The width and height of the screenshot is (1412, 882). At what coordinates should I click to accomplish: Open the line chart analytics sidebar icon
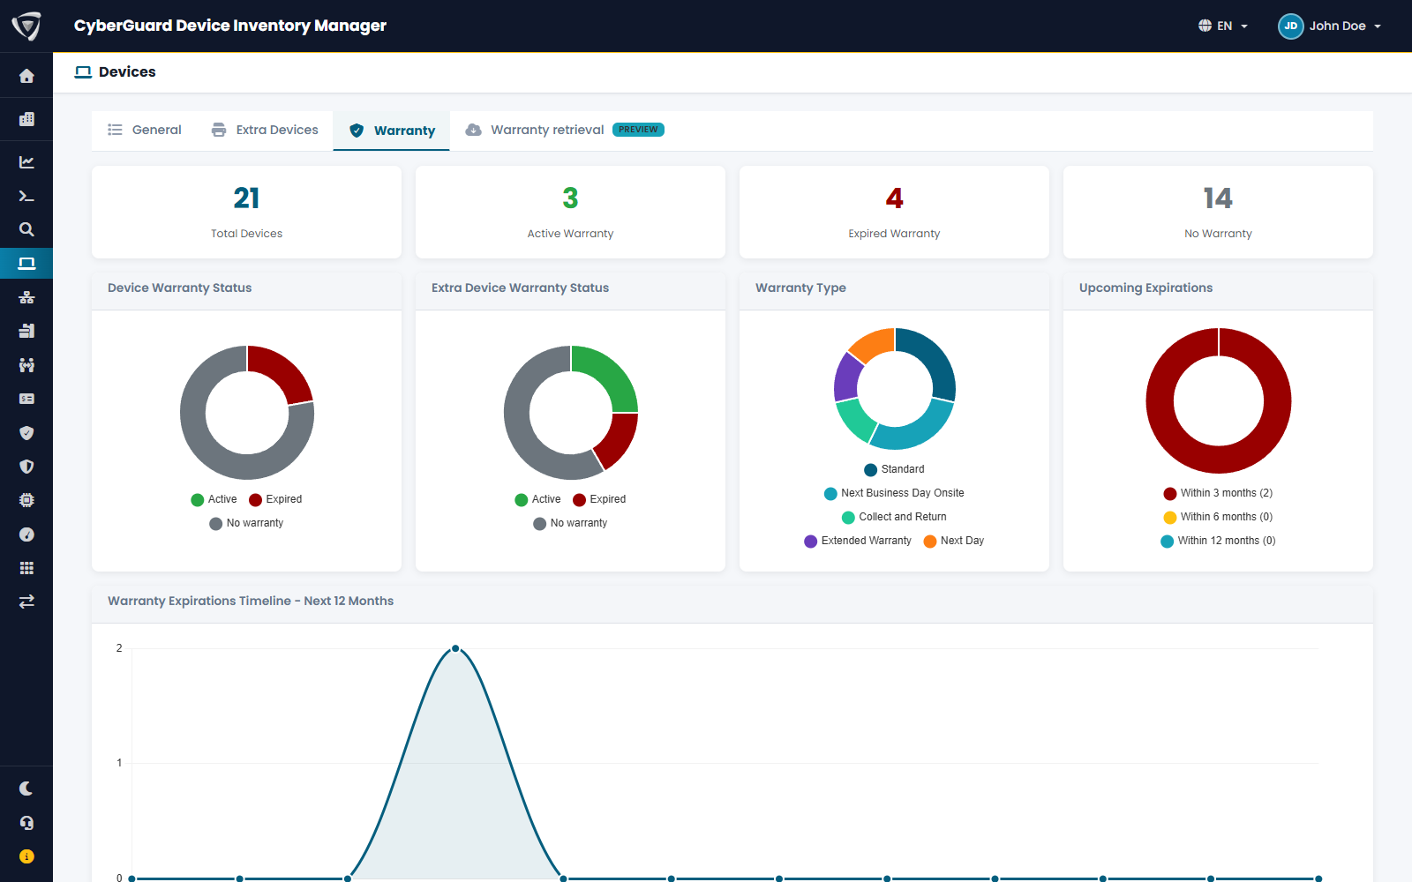[26, 162]
